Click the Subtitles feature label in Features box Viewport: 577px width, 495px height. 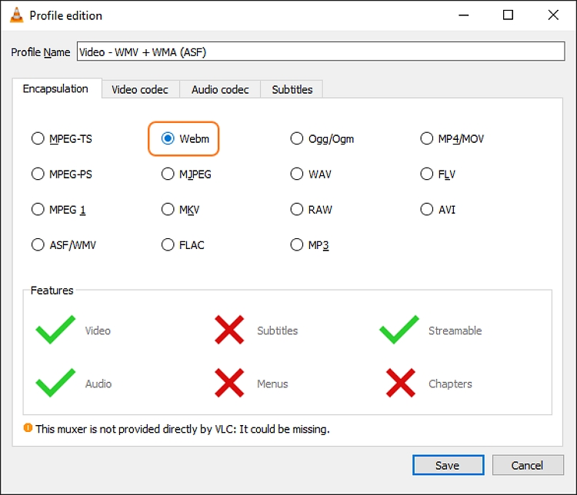[278, 331]
